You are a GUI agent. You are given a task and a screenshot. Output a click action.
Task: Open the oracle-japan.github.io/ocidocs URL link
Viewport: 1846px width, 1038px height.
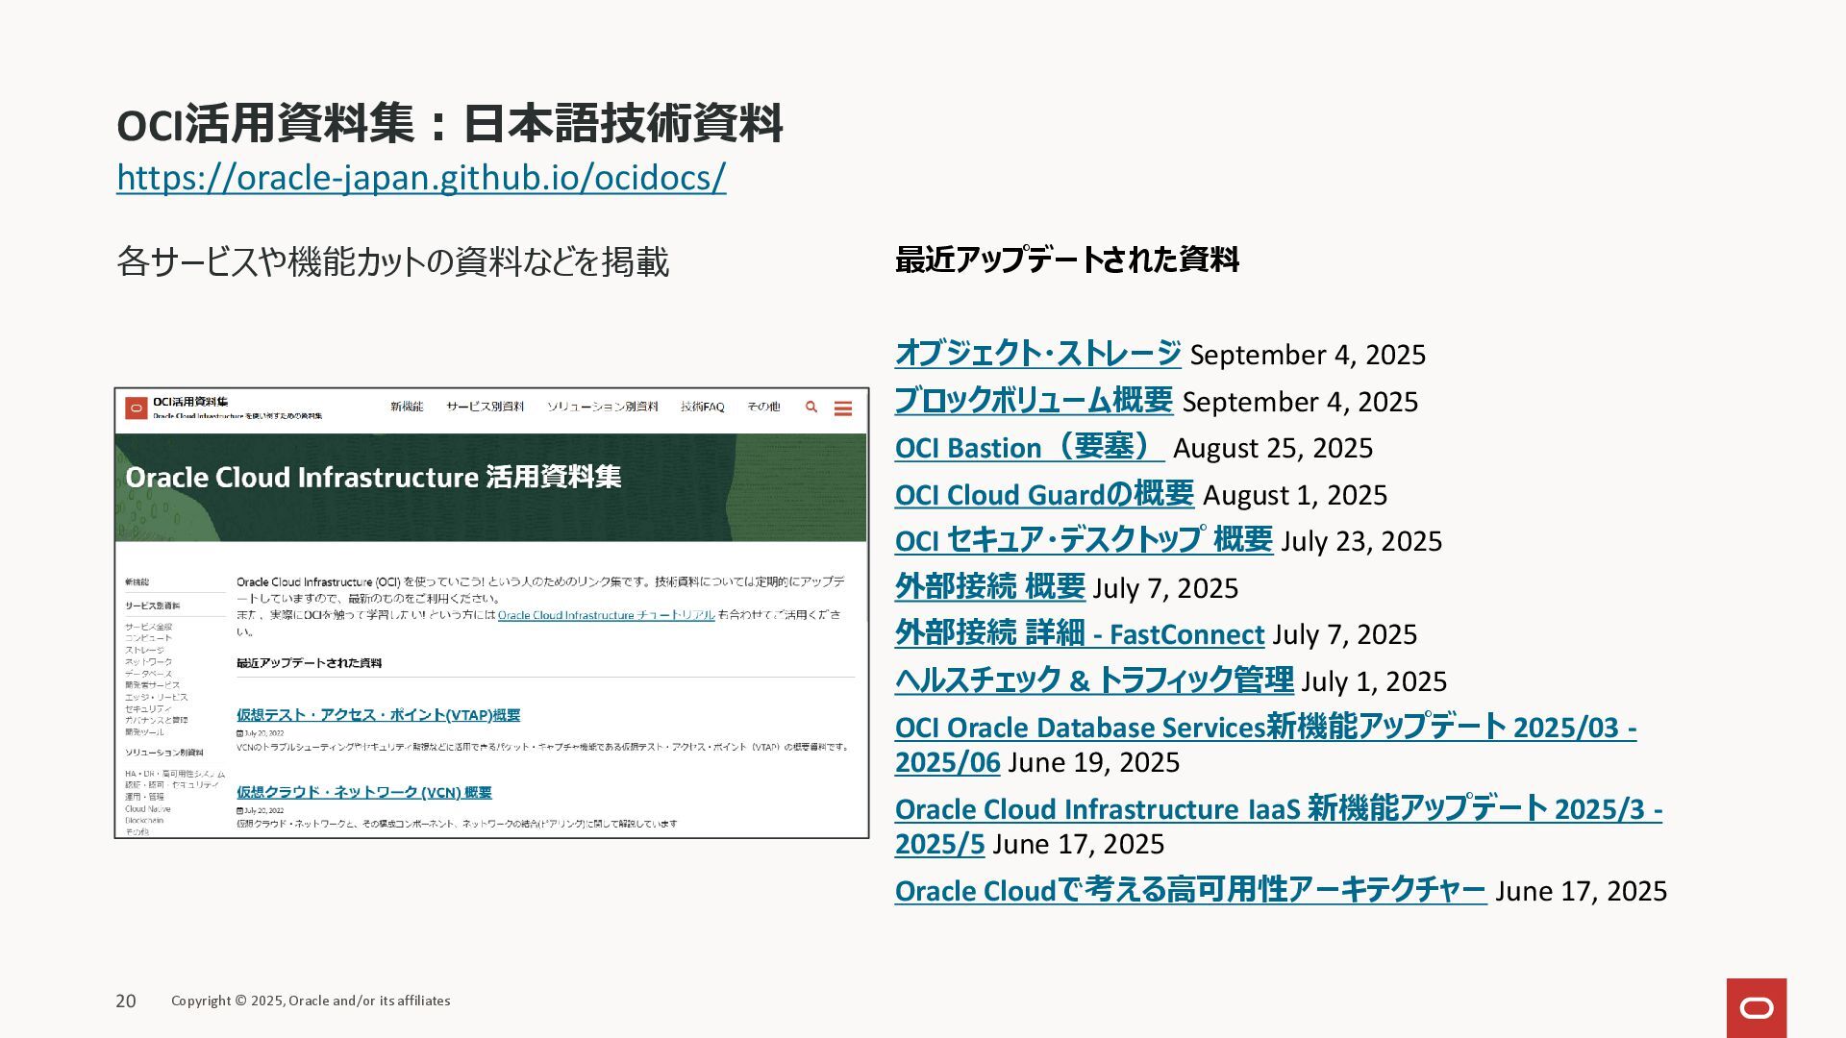click(421, 177)
